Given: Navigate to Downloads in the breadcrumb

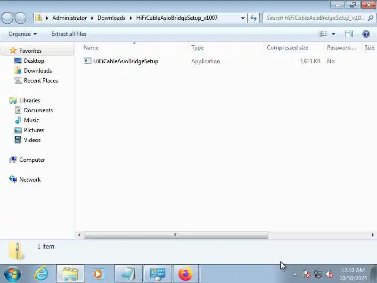Looking at the screenshot, I should pyautogui.click(x=111, y=18).
